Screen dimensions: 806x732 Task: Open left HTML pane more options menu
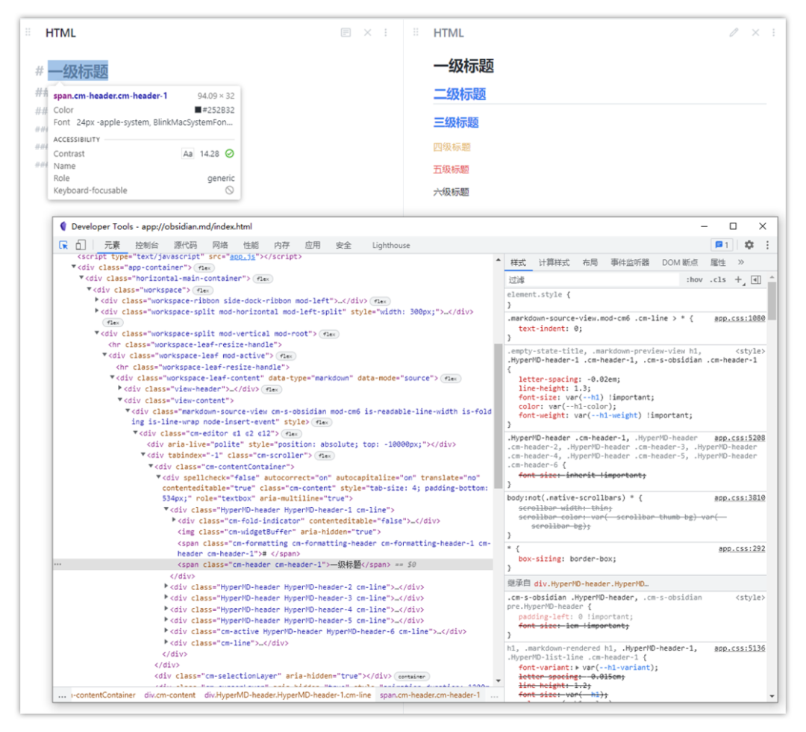(386, 33)
